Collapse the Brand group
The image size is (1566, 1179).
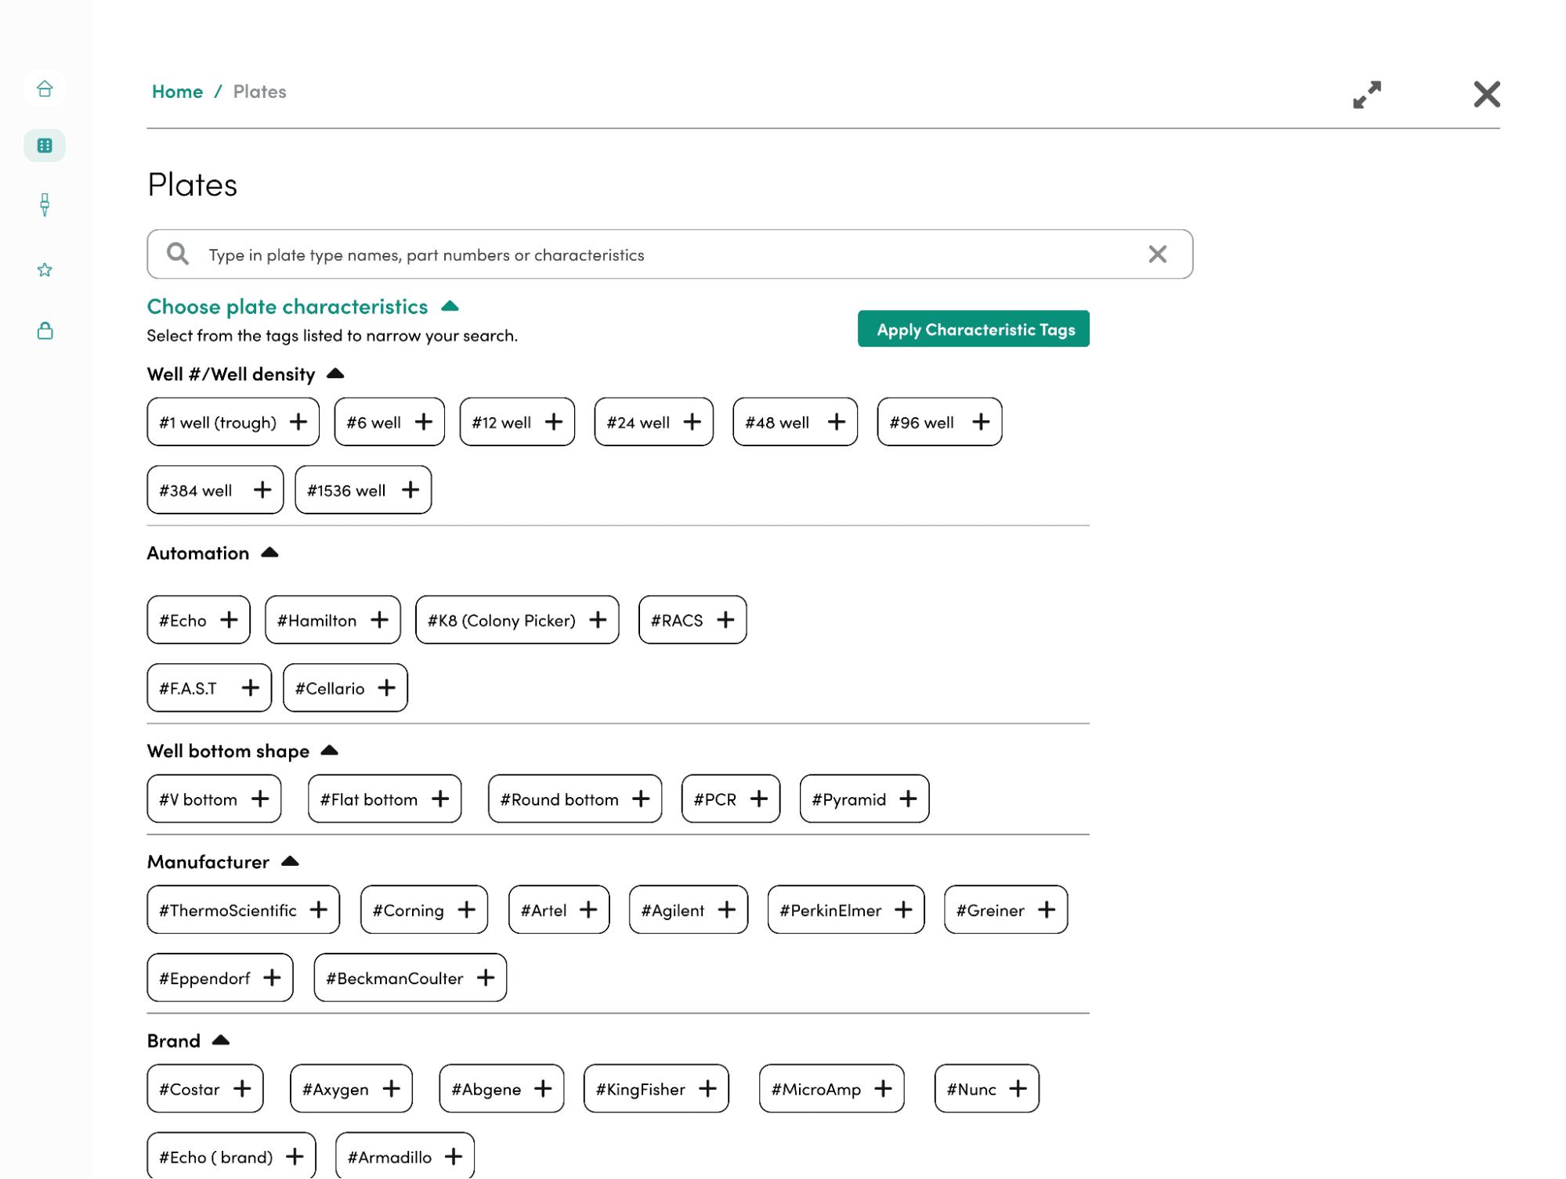pyautogui.click(x=221, y=1040)
